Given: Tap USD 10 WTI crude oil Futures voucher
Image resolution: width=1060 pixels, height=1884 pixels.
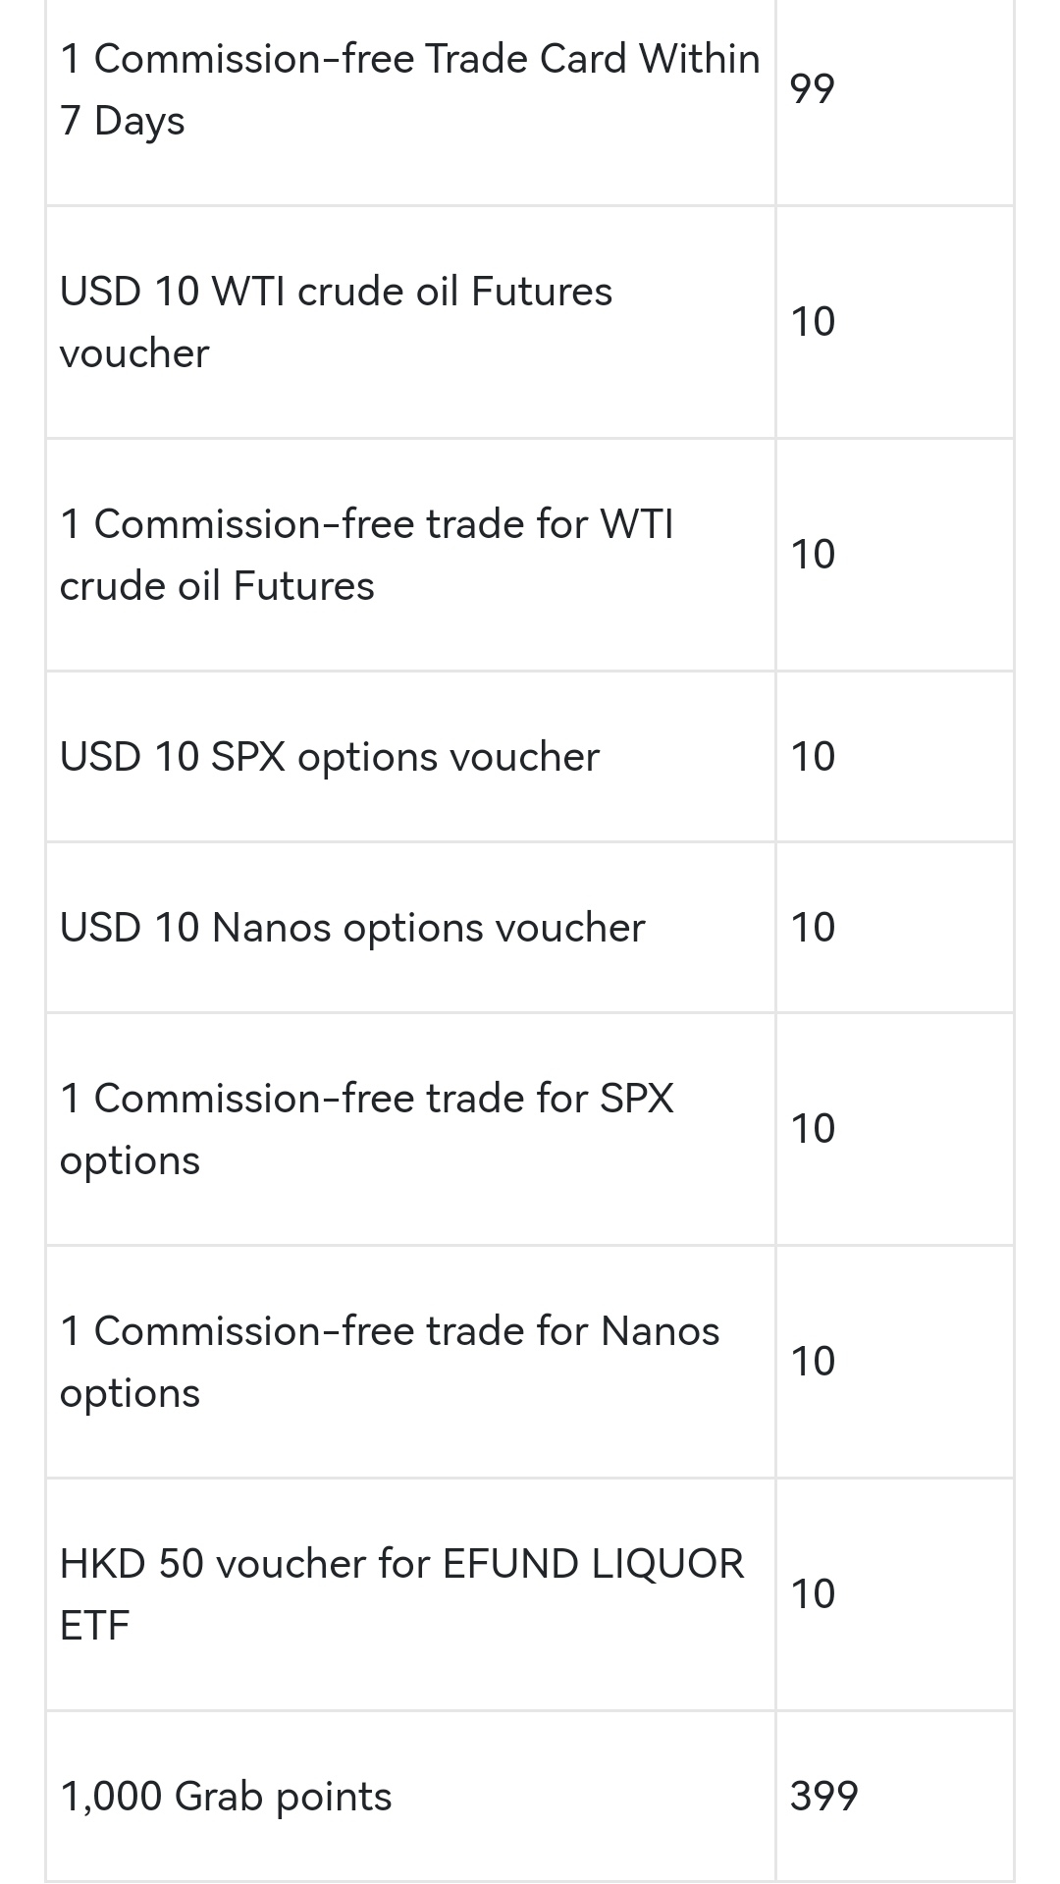Looking at the screenshot, I should coord(336,322).
